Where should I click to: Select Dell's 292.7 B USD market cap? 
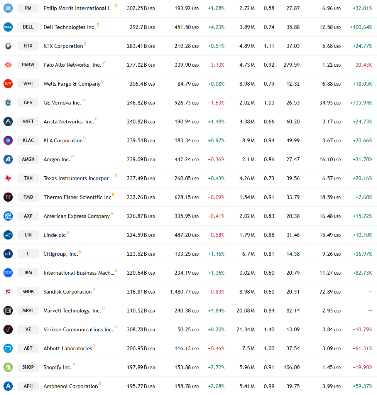142,27
